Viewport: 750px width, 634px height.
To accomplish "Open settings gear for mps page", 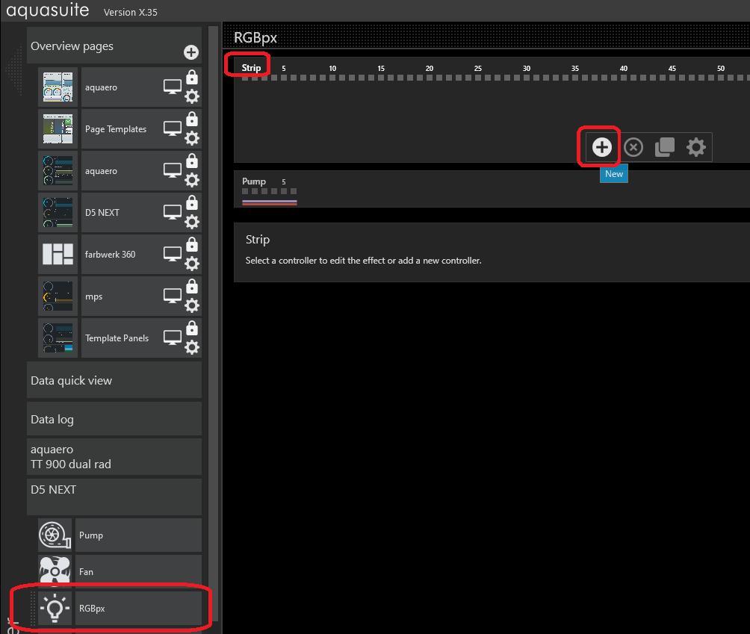I will [192, 305].
